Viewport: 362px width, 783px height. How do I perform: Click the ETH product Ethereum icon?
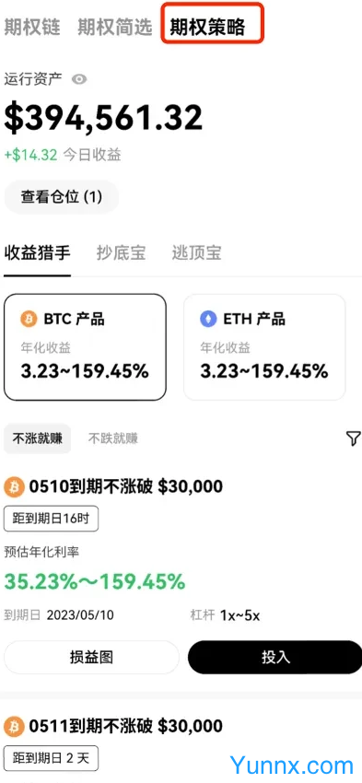(208, 319)
